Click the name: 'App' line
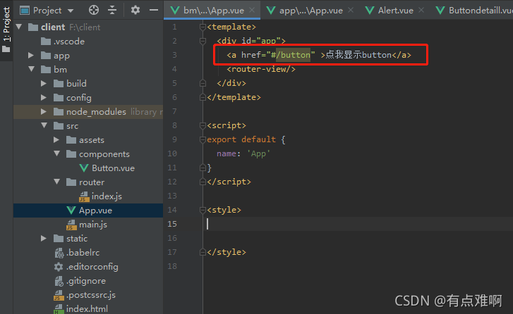The image size is (513, 314). point(243,153)
